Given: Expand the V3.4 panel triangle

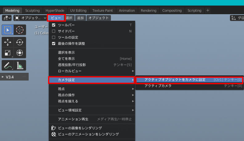Looking at the screenshot, I should click(x=3, y=77).
